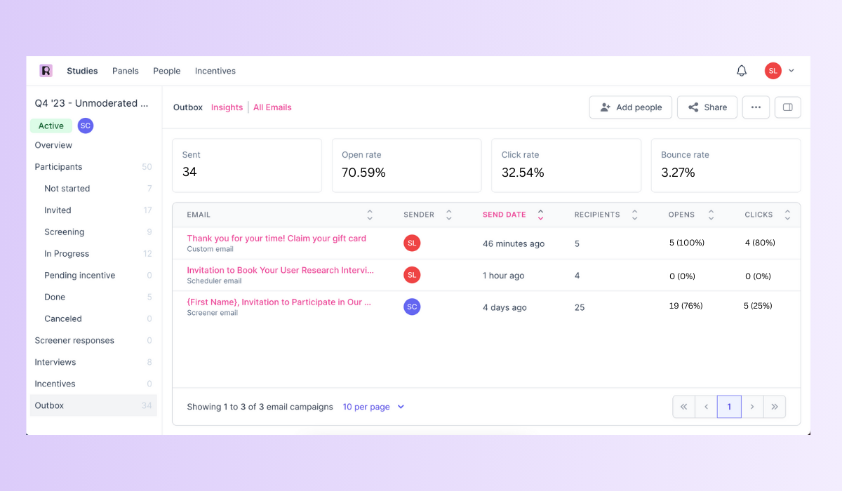
Task: Click the Open rate 70.59% card
Action: coord(407,166)
